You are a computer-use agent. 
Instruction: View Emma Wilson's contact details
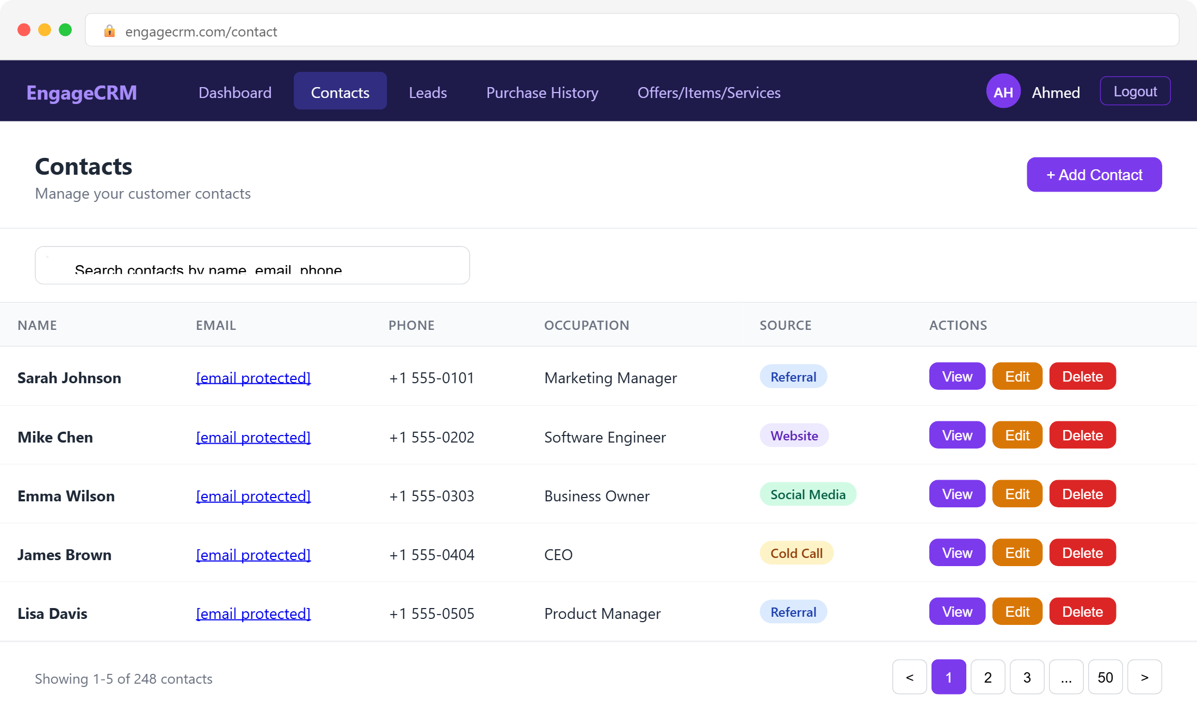point(957,494)
